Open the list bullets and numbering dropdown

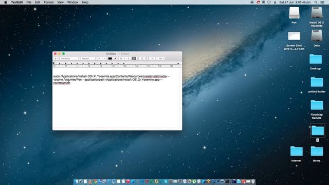point(161,59)
